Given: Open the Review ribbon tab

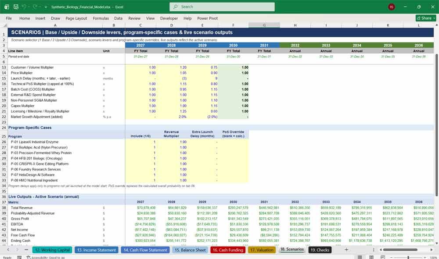Looking at the screenshot, I should coord(134,18).
